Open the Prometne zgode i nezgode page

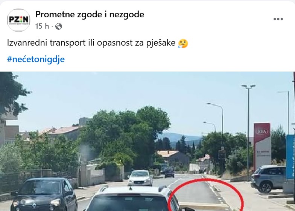click(90, 14)
